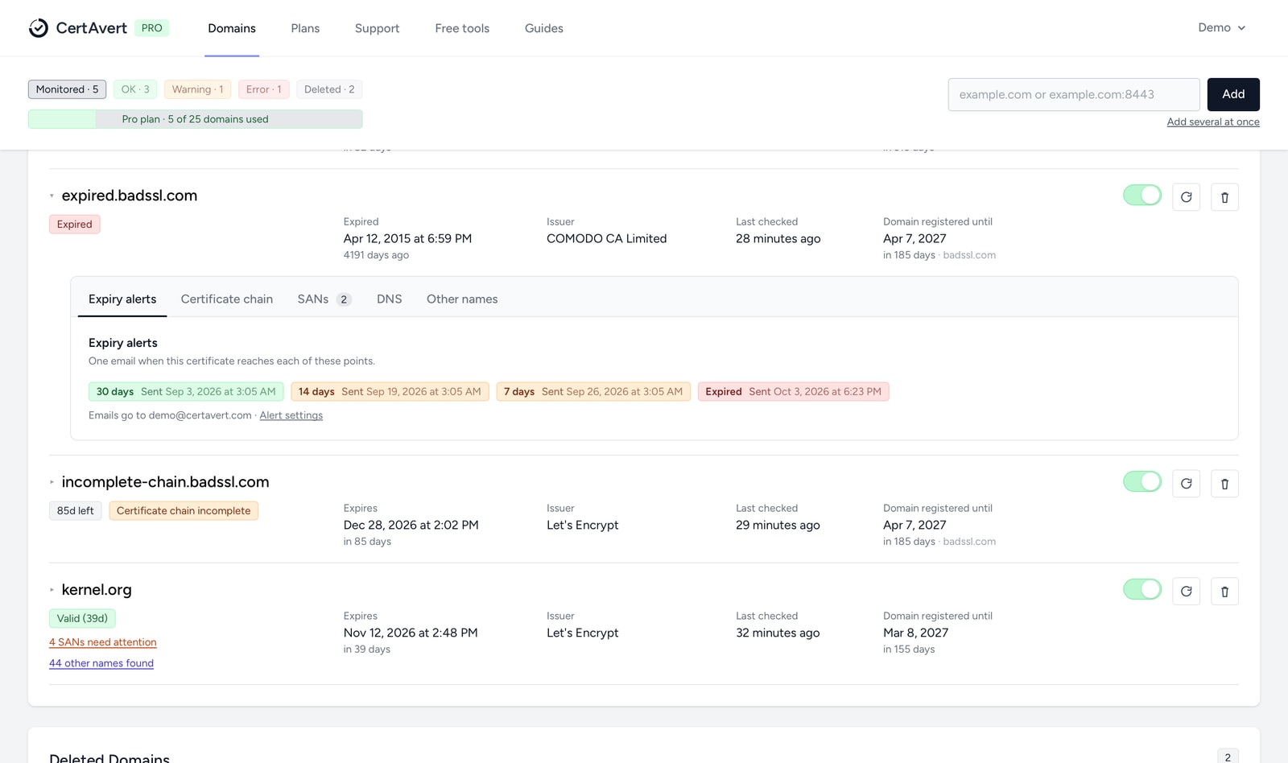This screenshot has width=1288, height=763.
Task: Click the CertAvert logo icon
Action: (38, 28)
